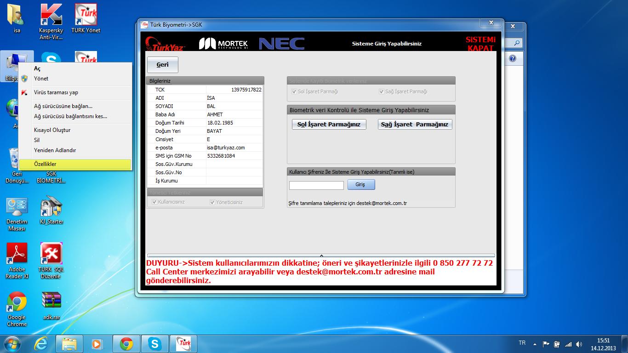Open Kaspersky Anti-Virus desktop shortcut
Screen dimensions: 628x353
click(x=51, y=21)
